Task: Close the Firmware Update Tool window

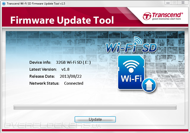Action: tap(183, 3)
